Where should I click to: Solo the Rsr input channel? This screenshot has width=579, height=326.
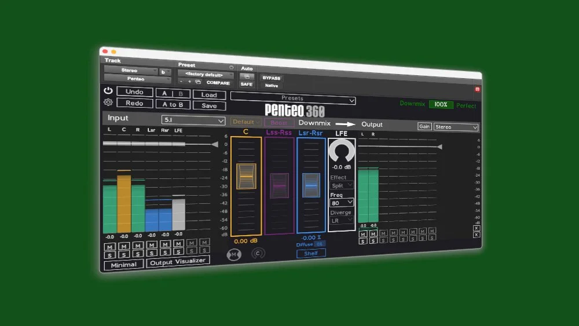click(165, 252)
